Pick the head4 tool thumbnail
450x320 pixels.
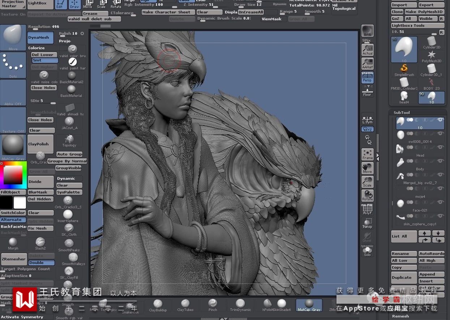click(x=404, y=98)
